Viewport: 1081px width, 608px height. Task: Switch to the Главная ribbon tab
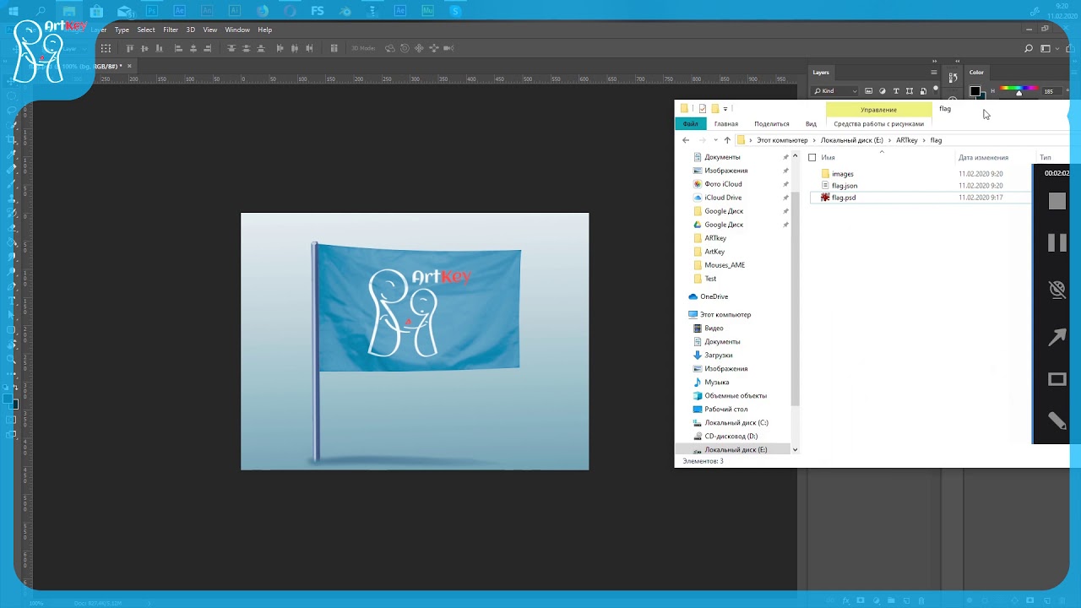pyautogui.click(x=726, y=124)
